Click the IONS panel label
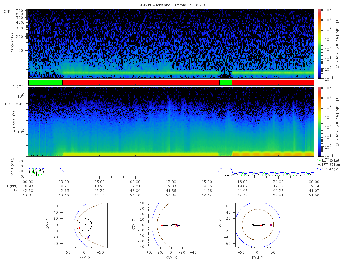Viewport: 349px width, 262px height. (x=7, y=11)
